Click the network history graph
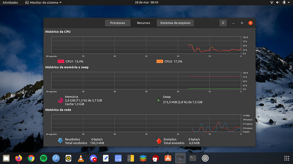This screenshot has height=164, width=293. [x=146, y=123]
